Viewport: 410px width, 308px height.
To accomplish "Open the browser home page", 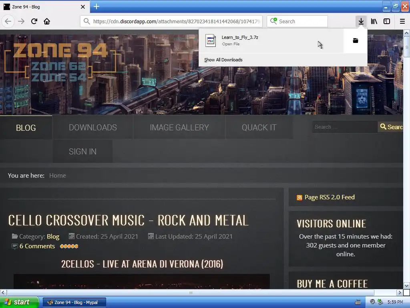I will (47, 21).
